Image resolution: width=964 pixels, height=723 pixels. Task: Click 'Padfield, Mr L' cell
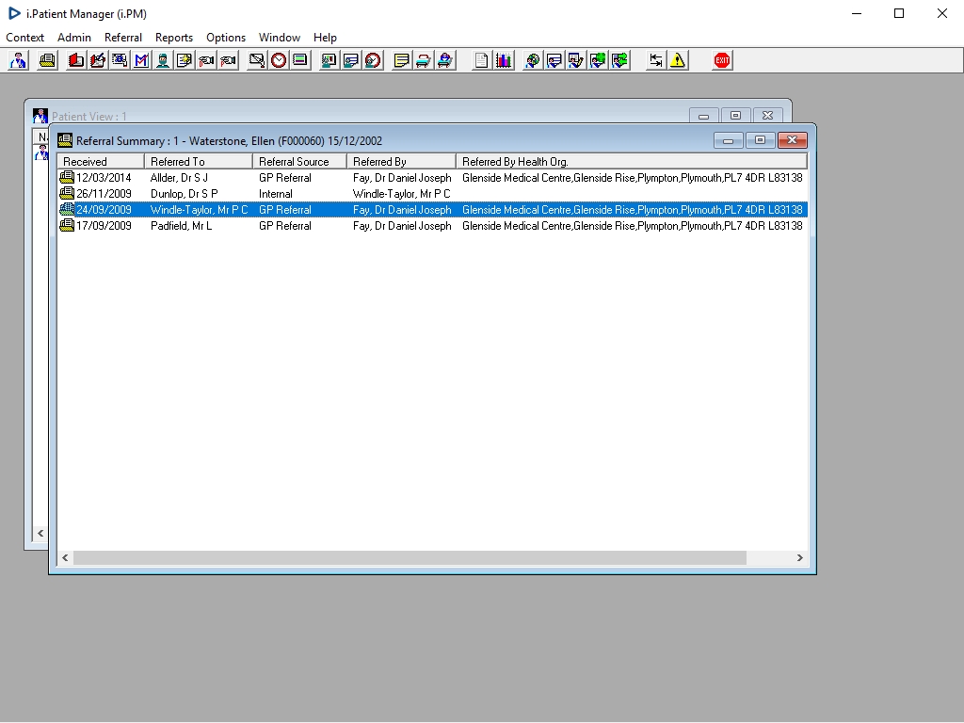pyautogui.click(x=181, y=226)
